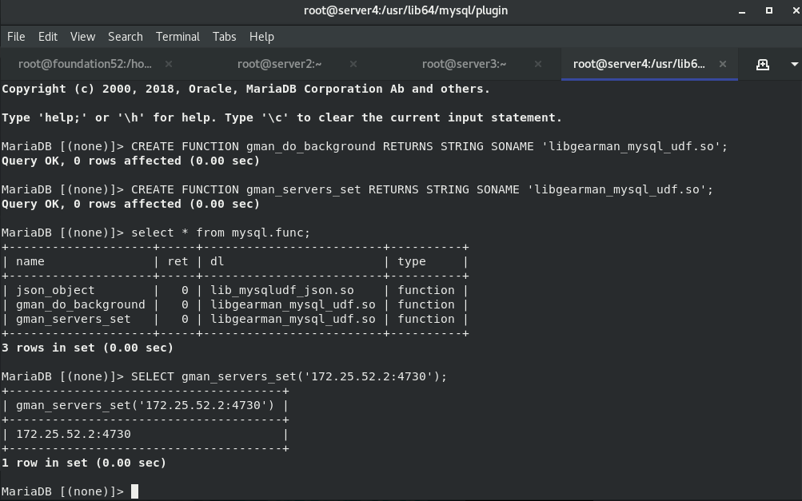This screenshot has height=501, width=802.
Task: Click the '3 rows in set' message
Action: coord(87,348)
